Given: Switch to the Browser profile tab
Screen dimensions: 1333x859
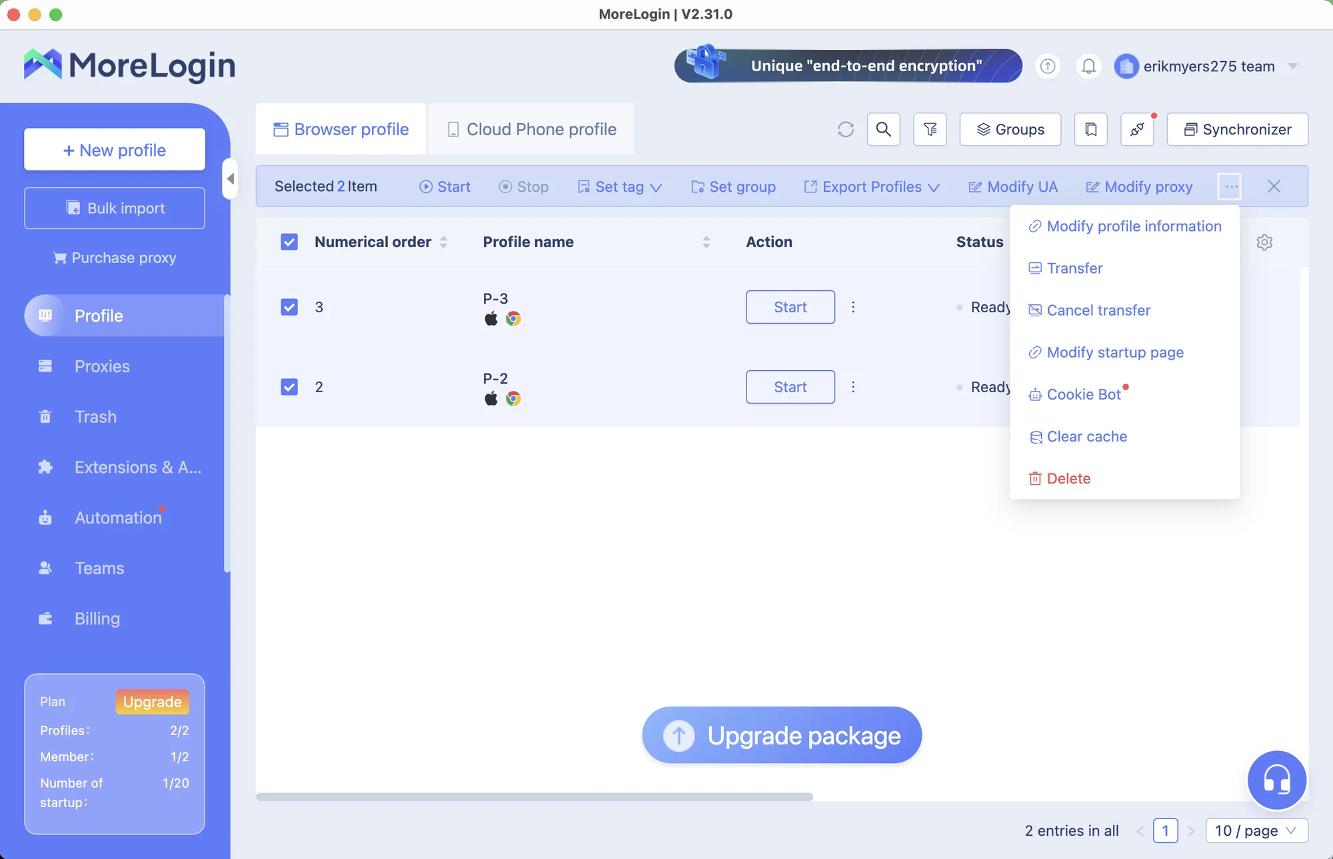Looking at the screenshot, I should (x=341, y=129).
